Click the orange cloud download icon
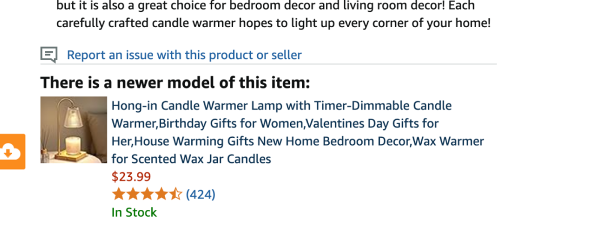Image resolution: width=613 pixels, height=249 pixels. (x=12, y=151)
